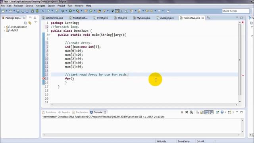Open the New file dropdown arrow
254x143 pixels.
pos(7,11)
